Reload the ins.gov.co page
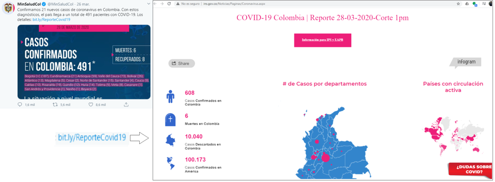Image resolution: width=495 pixels, height=182 pixels. coord(169,4)
